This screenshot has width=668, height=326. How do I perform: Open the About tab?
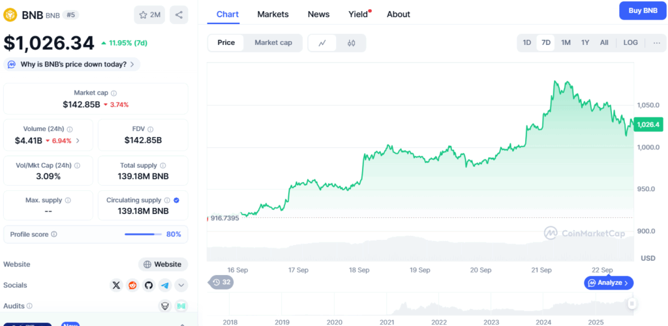pyautogui.click(x=399, y=14)
